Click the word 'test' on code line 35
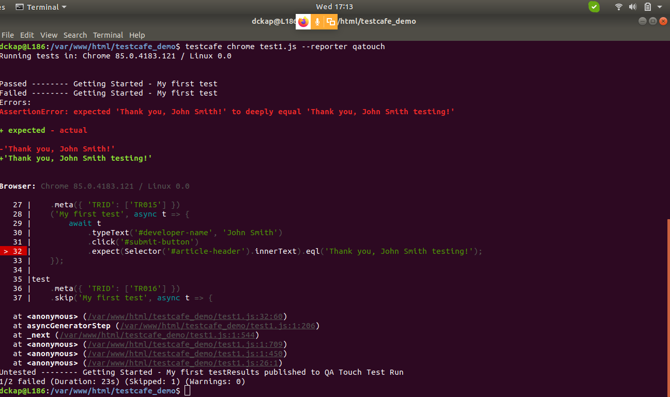 click(x=41, y=279)
